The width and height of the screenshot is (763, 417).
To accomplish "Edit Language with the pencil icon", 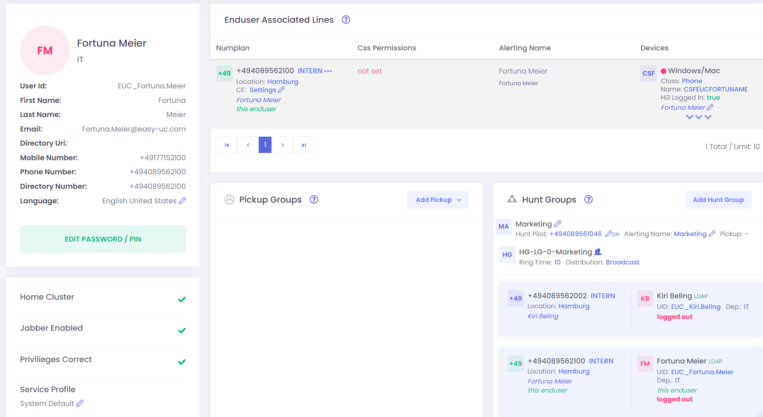I will [x=182, y=201].
